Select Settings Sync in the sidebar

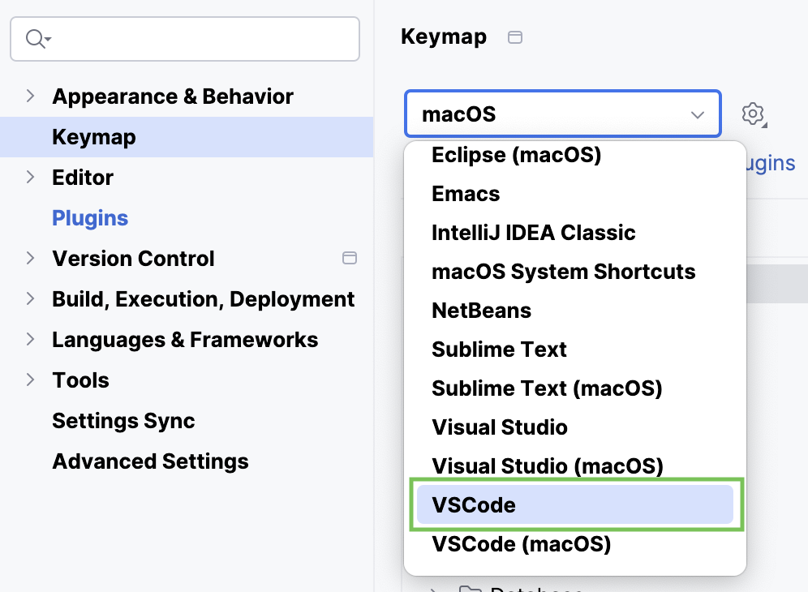point(123,420)
